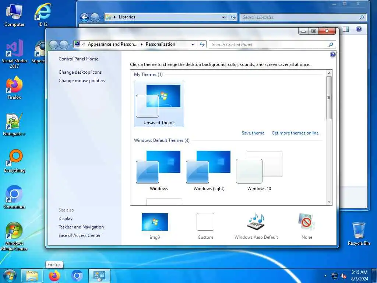This screenshot has height=283, width=377.
Task: Select the Visual Studio 2017 desktop icon
Action: (x=14, y=53)
